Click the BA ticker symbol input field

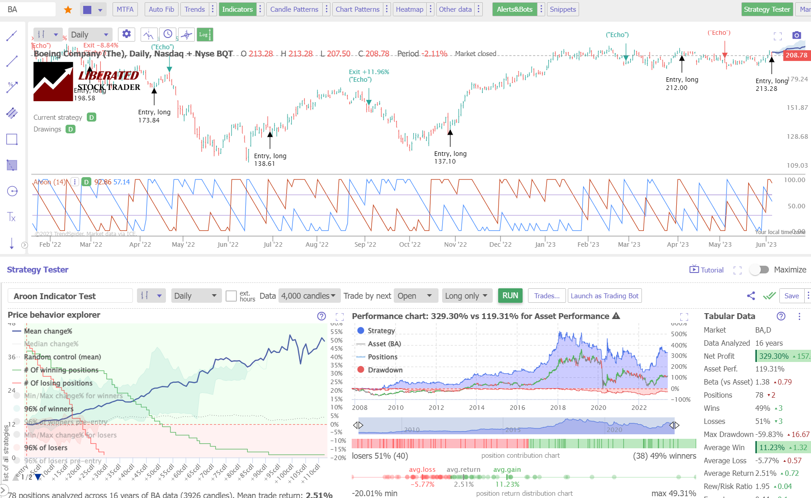pyautogui.click(x=27, y=9)
